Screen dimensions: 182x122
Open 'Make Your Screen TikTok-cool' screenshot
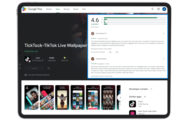click(x=93, y=98)
